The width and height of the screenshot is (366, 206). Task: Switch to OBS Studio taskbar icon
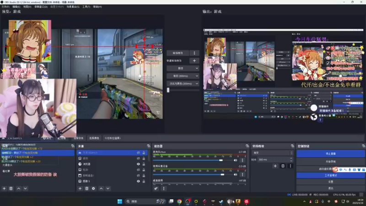coord(188,201)
